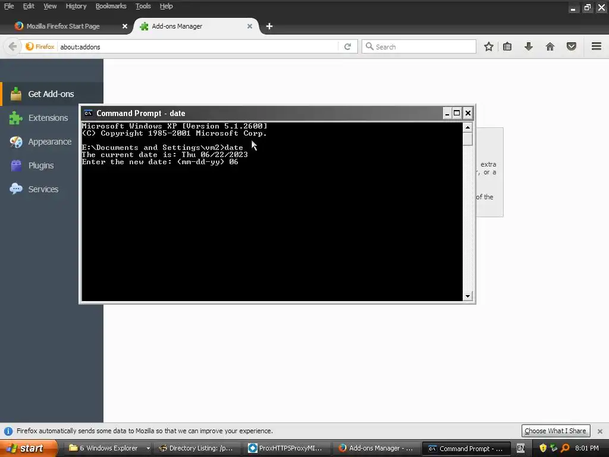
Task: Open the Edit menu
Action: click(x=29, y=6)
